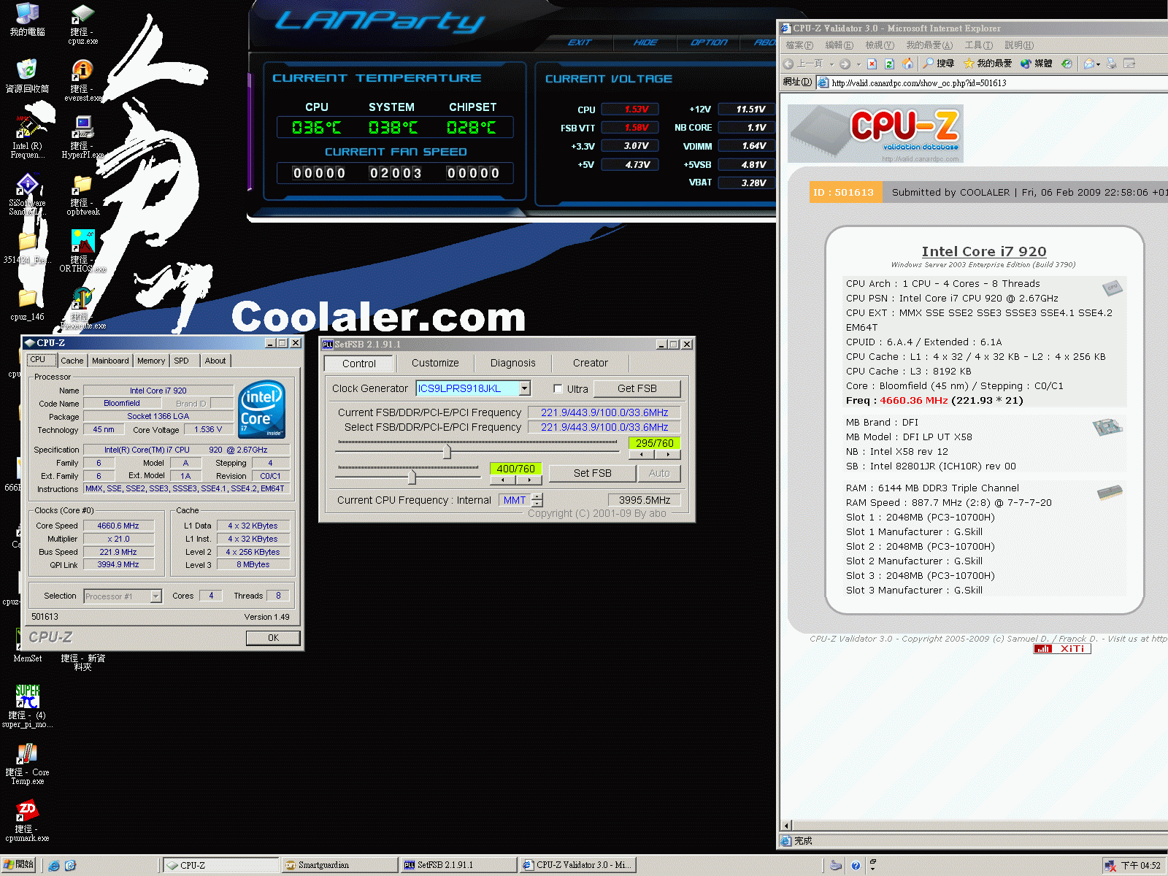Launch the cpuz.exe shortcut on desktop
Viewport: 1168px width, 876px height.
[x=82, y=24]
